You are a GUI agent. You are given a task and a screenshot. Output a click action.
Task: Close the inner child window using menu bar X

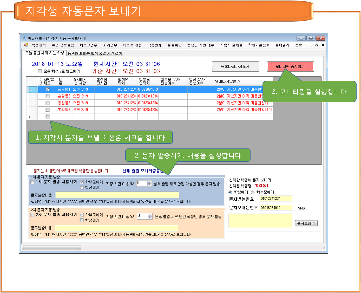click(x=323, y=45)
